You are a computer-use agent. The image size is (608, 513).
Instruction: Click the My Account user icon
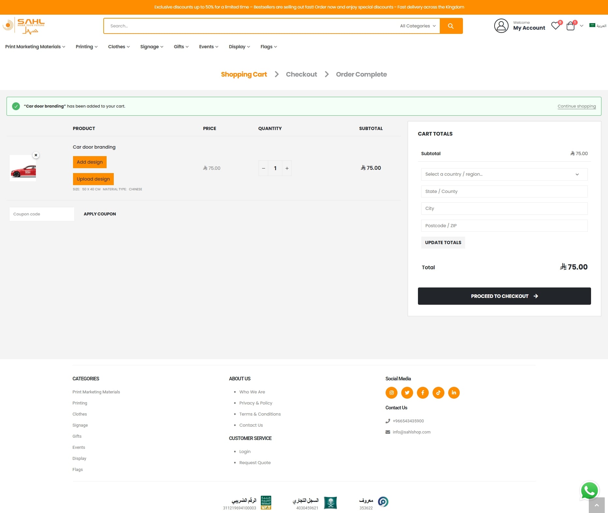tap(501, 26)
